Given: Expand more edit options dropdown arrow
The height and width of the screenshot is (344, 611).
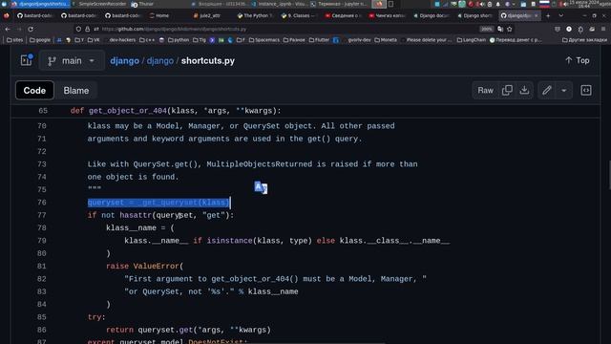Looking at the screenshot, I should pyautogui.click(x=564, y=91).
